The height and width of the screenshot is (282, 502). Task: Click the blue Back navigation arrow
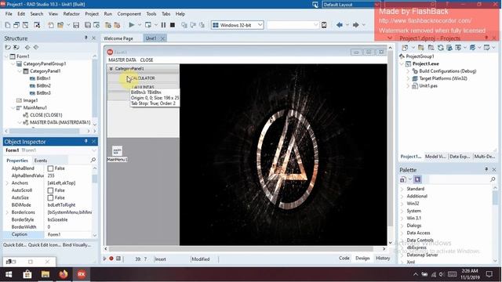(x=340, y=24)
